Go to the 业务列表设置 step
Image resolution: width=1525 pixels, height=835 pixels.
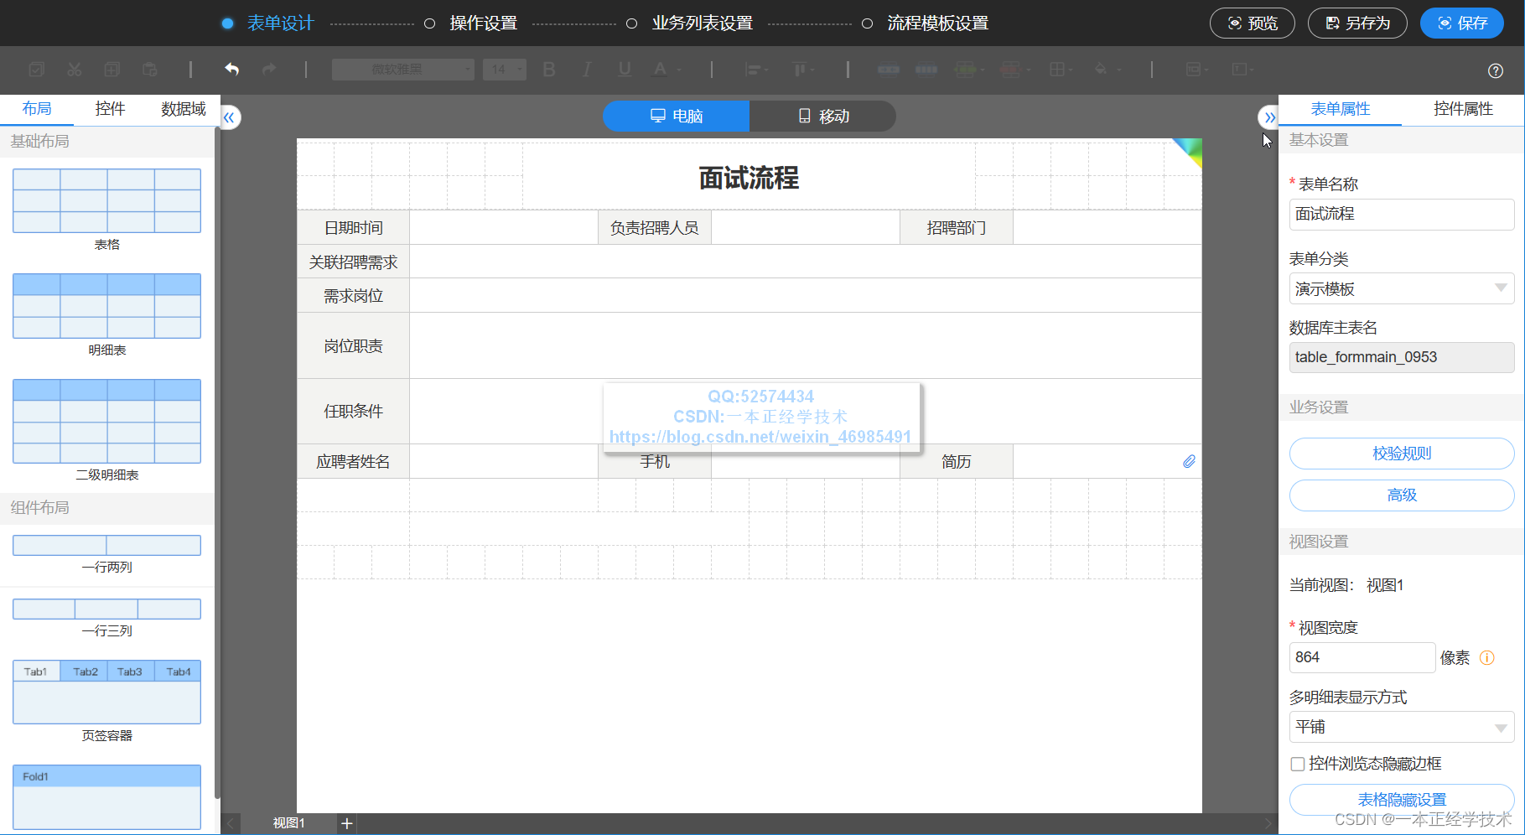[703, 23]
